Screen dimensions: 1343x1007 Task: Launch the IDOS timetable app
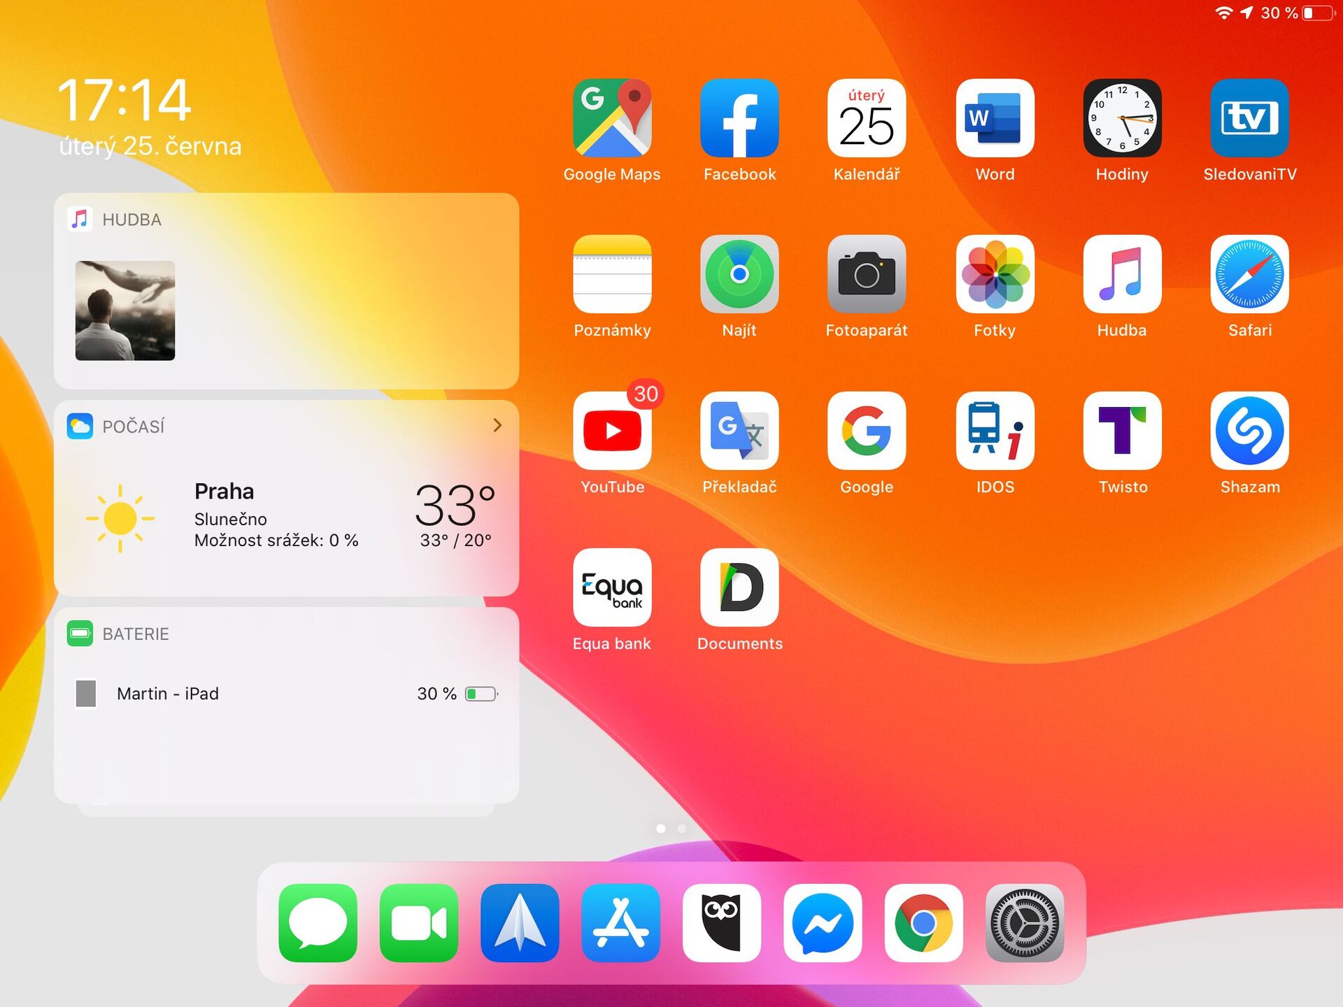click(x=995, y=431)
